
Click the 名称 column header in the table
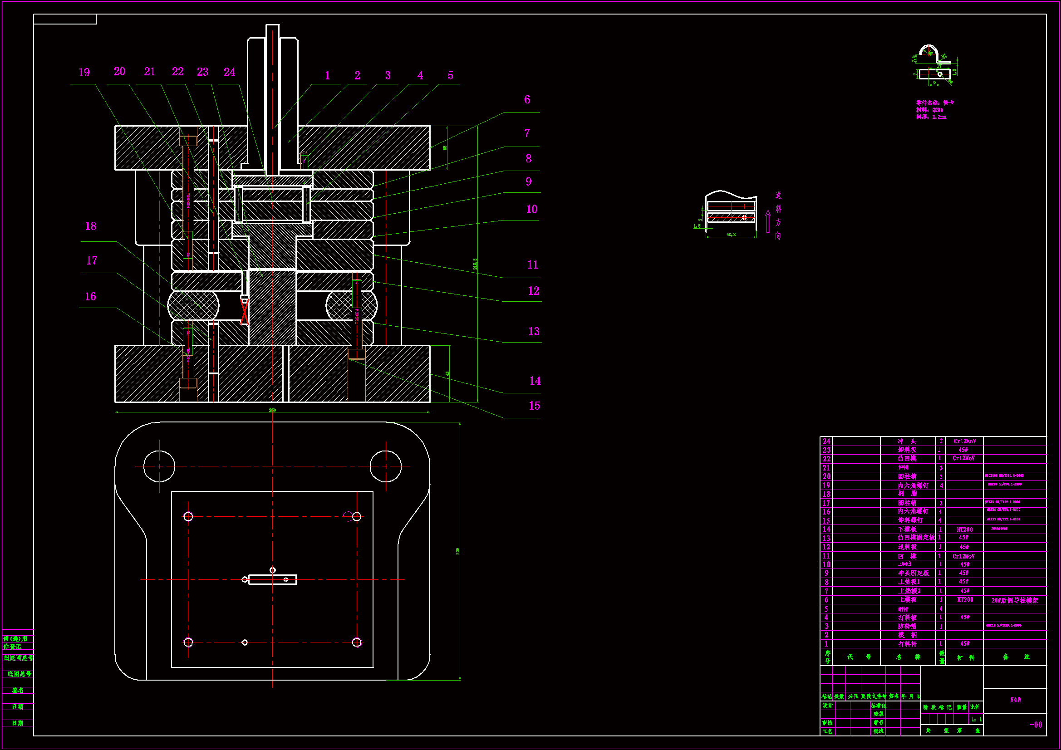(908, 657)
